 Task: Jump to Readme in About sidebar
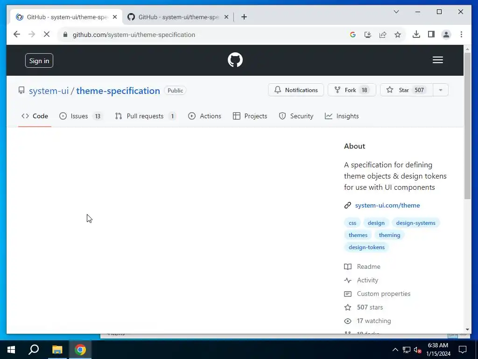tap(362, 266)
